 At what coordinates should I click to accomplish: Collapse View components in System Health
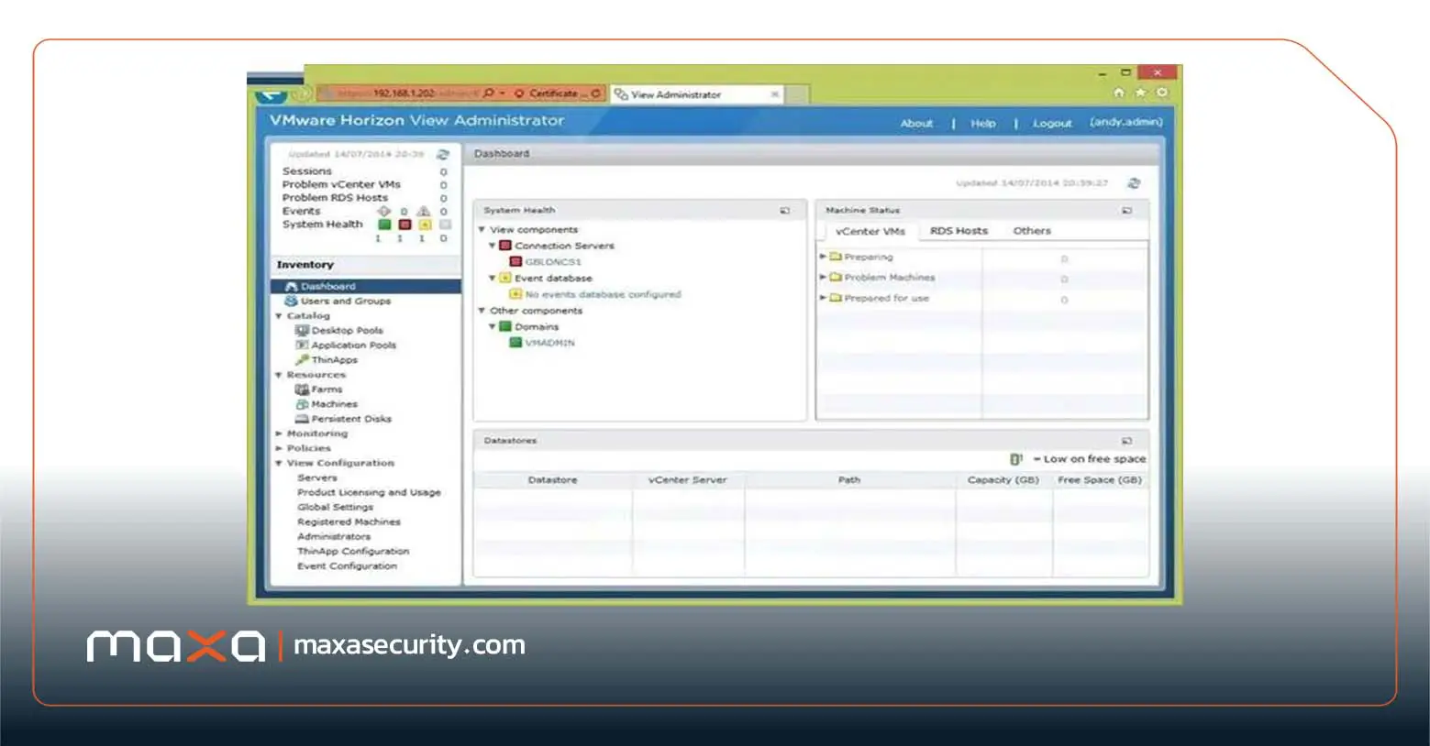(x=482, y=230)
